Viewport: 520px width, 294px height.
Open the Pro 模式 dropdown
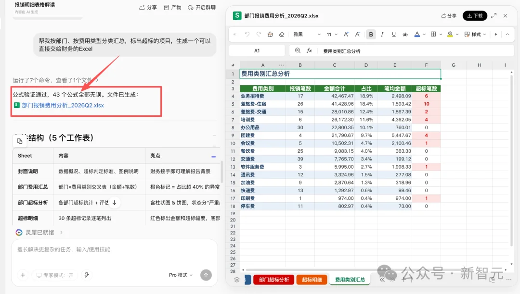coord(181,275)
